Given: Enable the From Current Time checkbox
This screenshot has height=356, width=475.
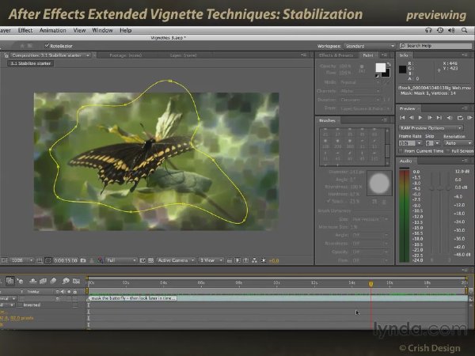Looking at the screenshot, I should coord(401,151).
